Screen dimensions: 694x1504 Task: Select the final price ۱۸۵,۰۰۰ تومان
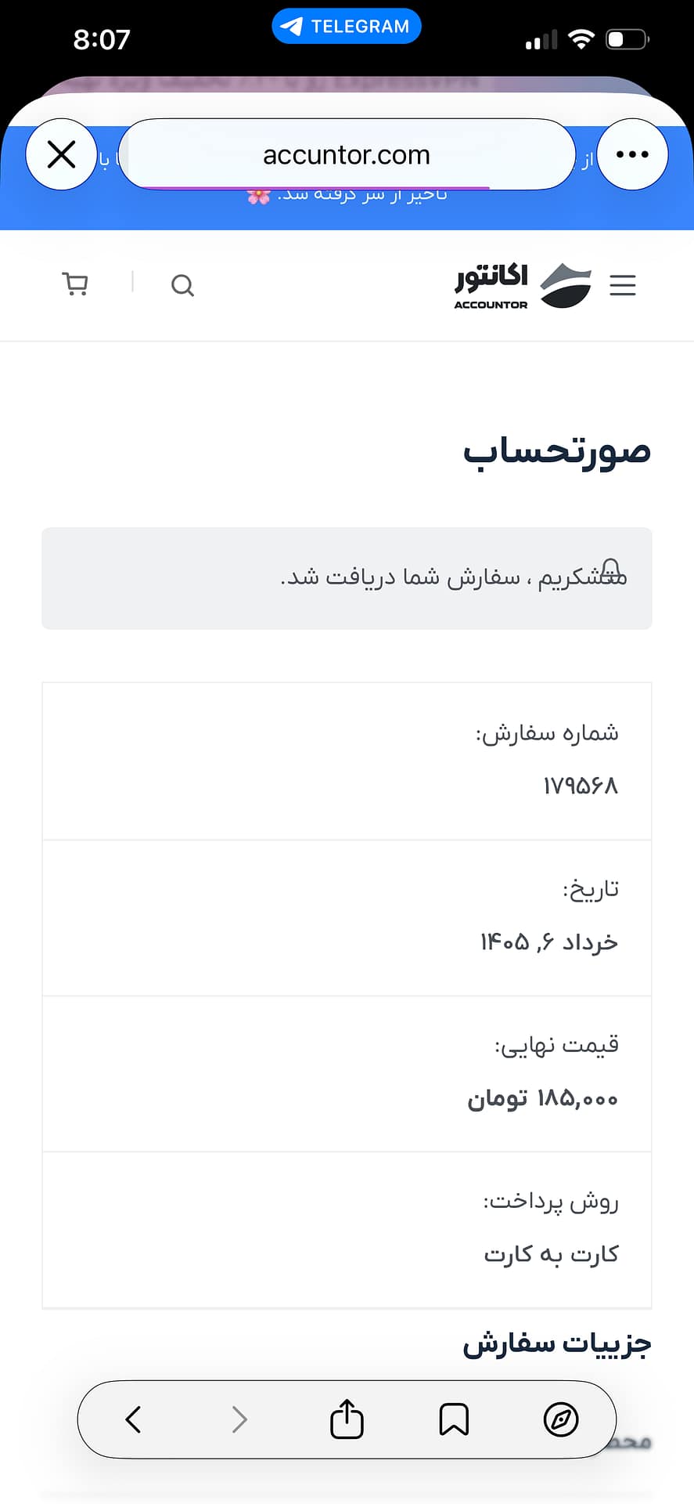pos(543,1098)
